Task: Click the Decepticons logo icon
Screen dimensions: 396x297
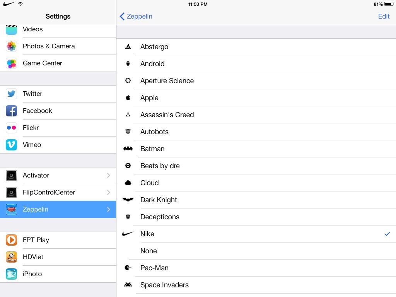Action: point(128,217)
